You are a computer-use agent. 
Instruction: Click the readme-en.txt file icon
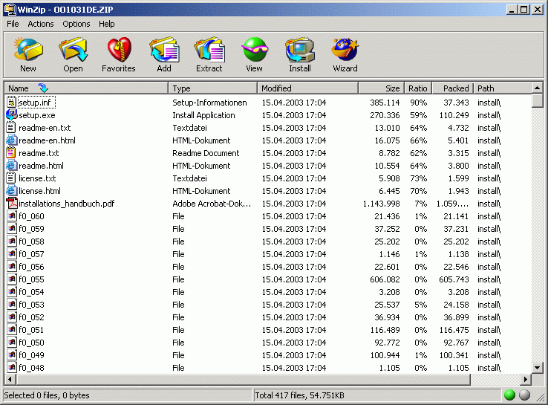[x=11, y=128]
